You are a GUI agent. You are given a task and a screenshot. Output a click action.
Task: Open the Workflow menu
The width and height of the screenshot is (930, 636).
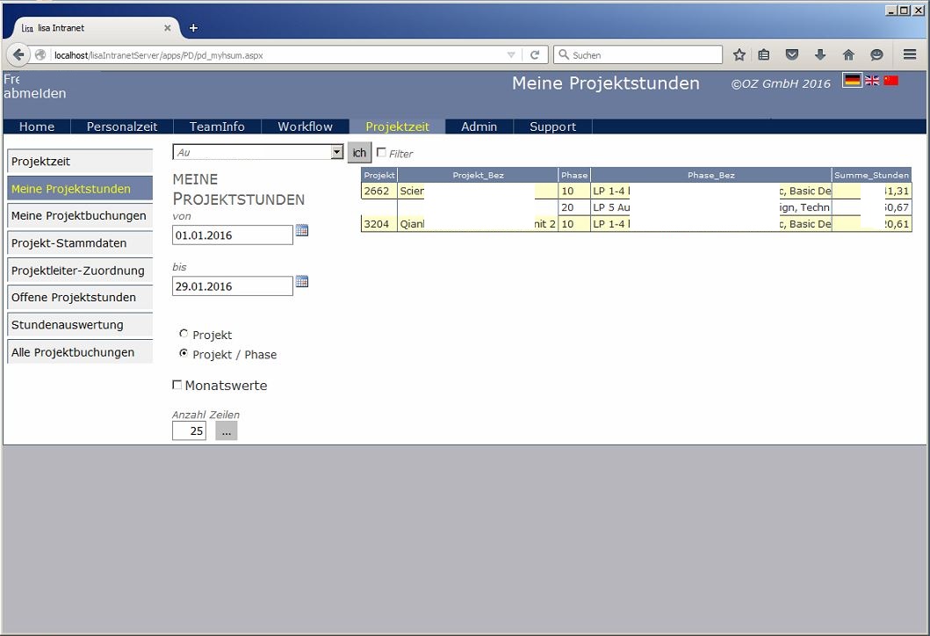click(x=306, y=126)
